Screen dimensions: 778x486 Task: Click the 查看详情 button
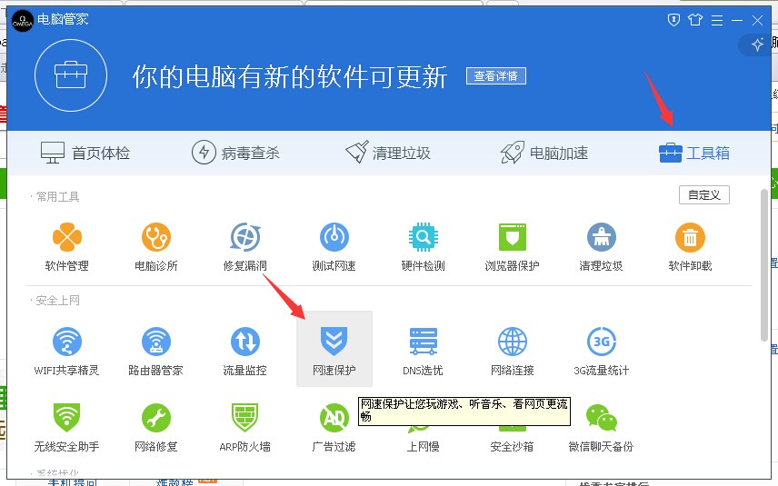[496, 76]
